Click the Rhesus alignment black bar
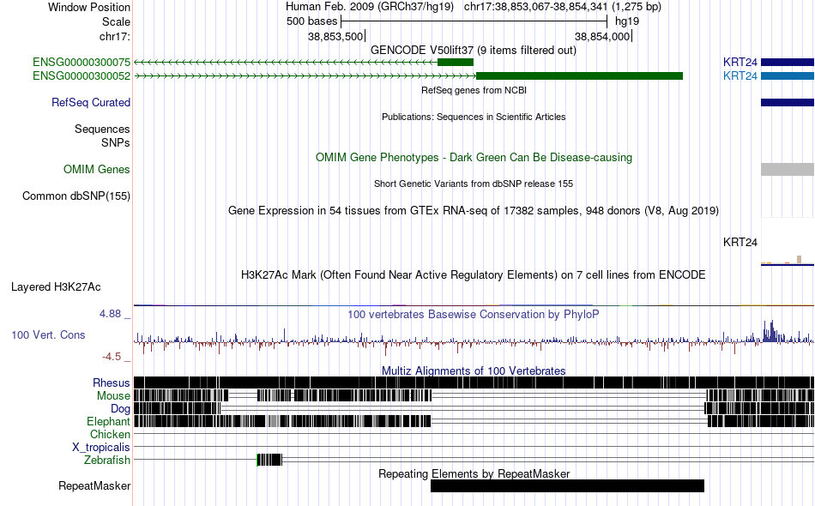The height and width of the screenshot is (506, 815). [x=474, y=383]
